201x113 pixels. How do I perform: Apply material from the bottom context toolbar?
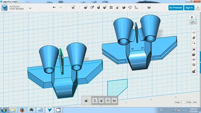tap(114, 100)
